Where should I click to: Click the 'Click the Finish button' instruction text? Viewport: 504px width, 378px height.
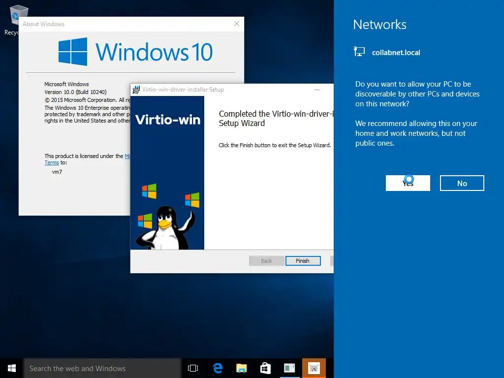(x=275, y=145)
